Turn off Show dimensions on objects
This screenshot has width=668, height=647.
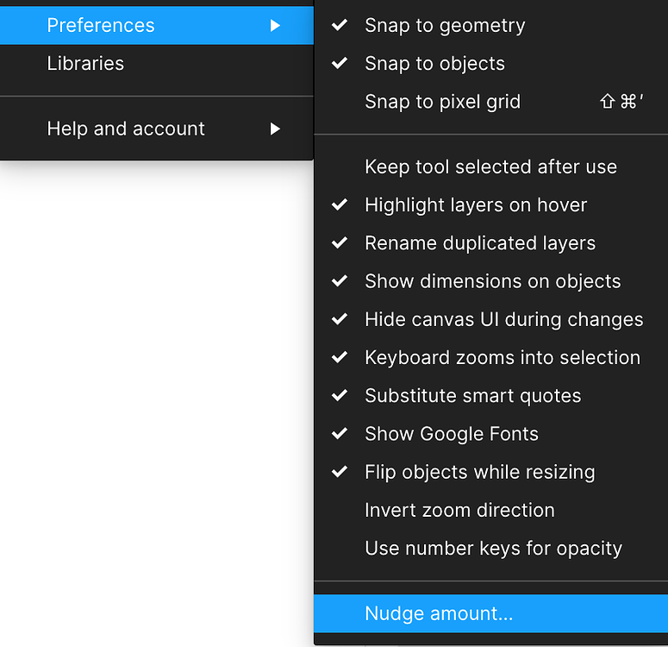[x=492, y=281]
